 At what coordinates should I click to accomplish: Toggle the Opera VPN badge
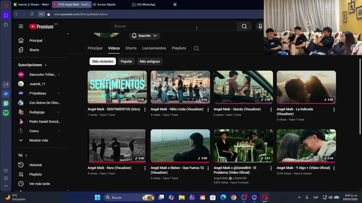coord(41,14)
